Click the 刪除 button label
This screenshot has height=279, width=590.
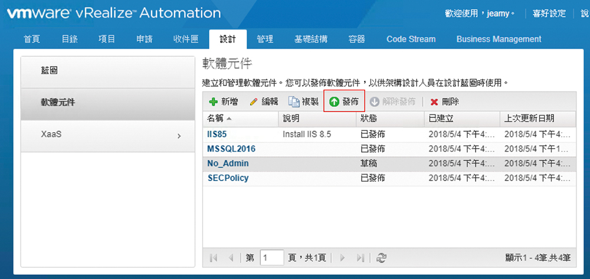(450, 102)
